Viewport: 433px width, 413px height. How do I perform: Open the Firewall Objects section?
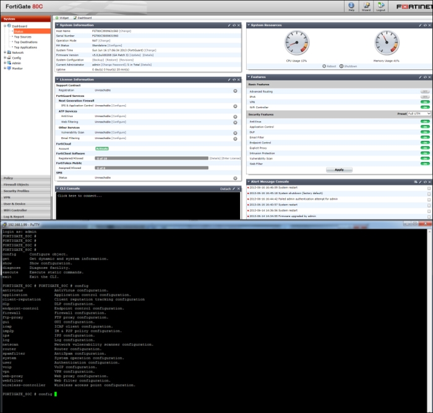(x=26, y=184)
